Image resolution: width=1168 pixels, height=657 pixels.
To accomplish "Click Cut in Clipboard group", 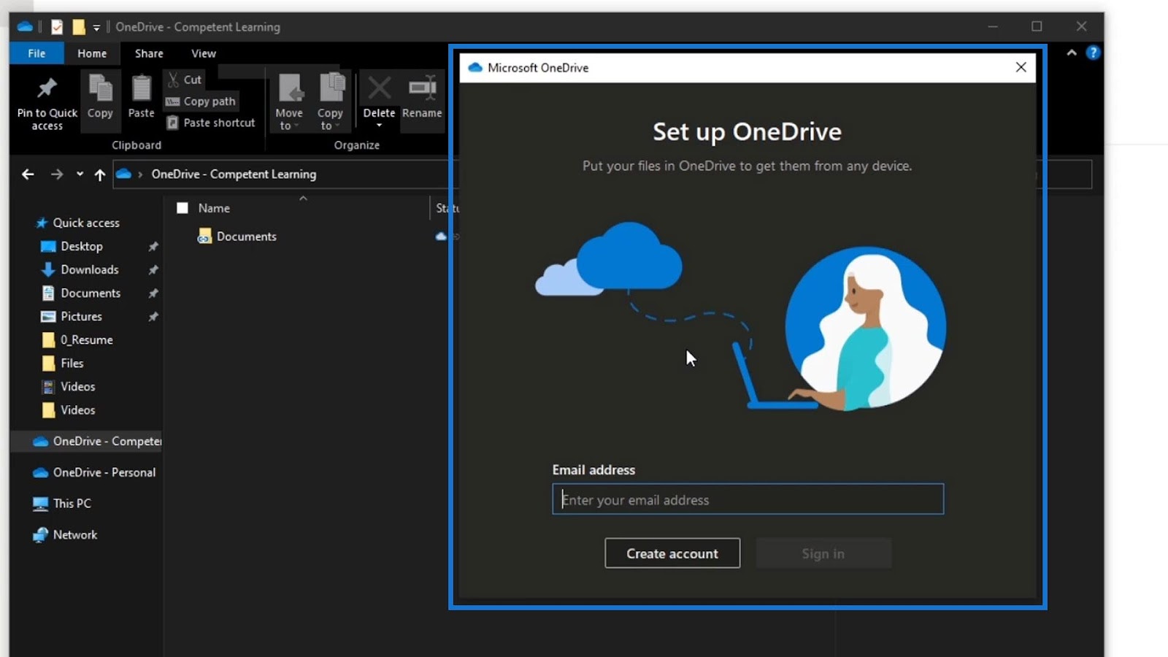I will 185,80.
